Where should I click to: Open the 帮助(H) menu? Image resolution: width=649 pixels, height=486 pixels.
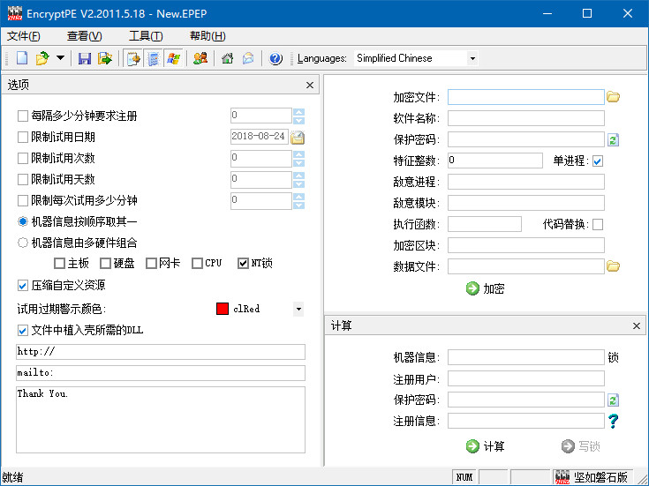point(208,36)
